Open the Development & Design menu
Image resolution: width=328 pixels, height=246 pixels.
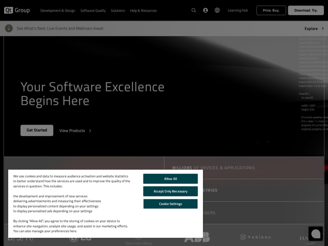pos(58,11)
